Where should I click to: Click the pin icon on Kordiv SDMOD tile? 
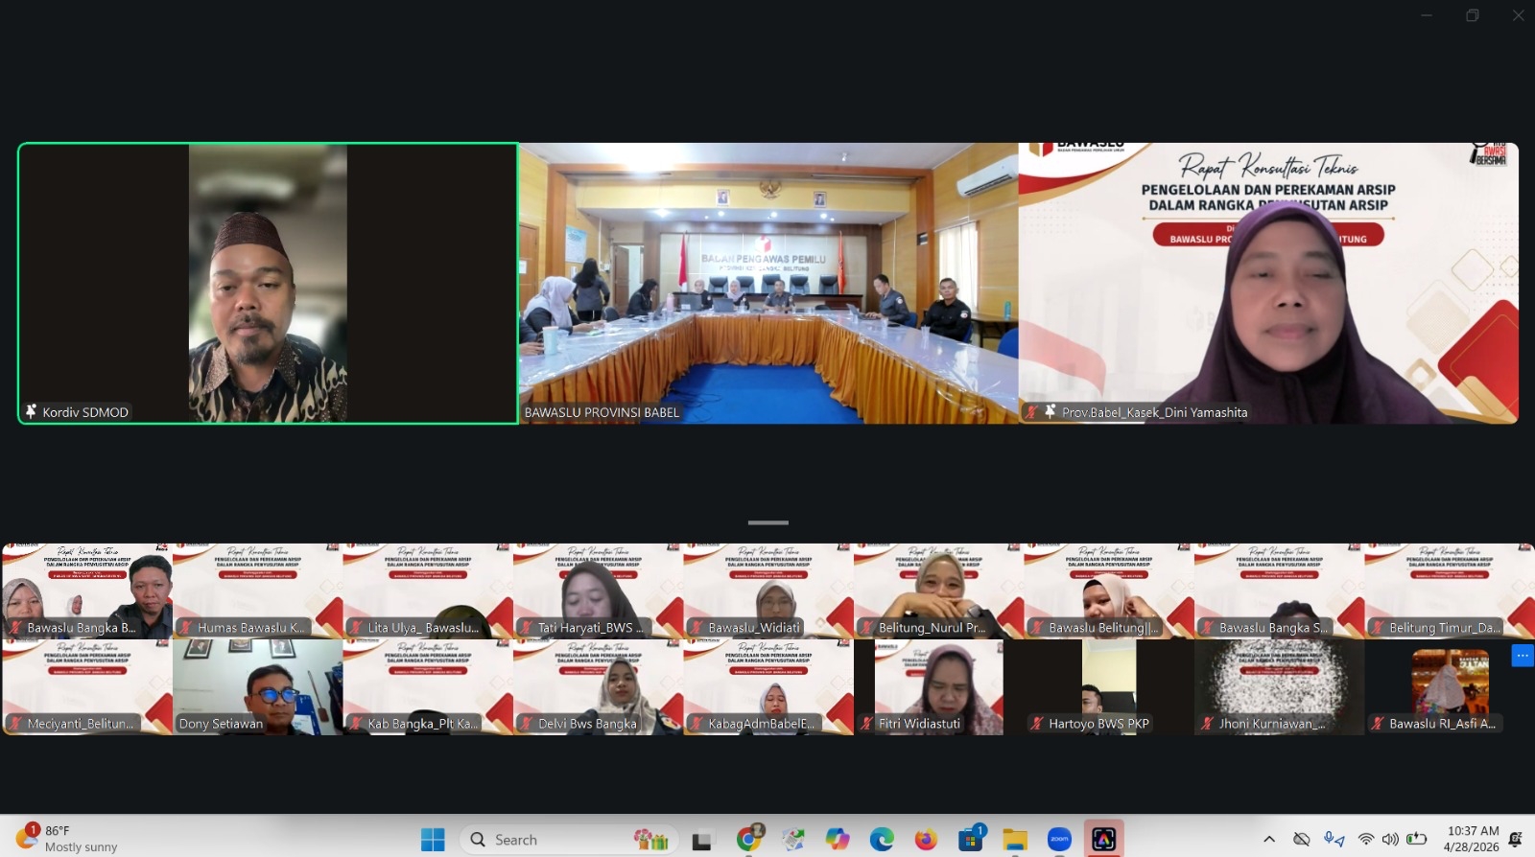(31, 411)
